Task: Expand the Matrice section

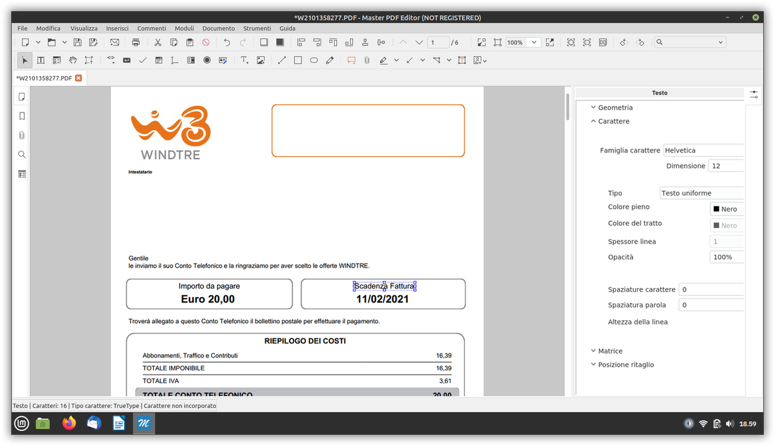Action: [x=606, y=351]
